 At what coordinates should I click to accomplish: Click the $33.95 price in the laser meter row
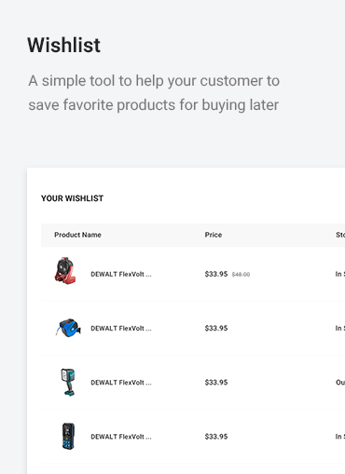point(216,437)
